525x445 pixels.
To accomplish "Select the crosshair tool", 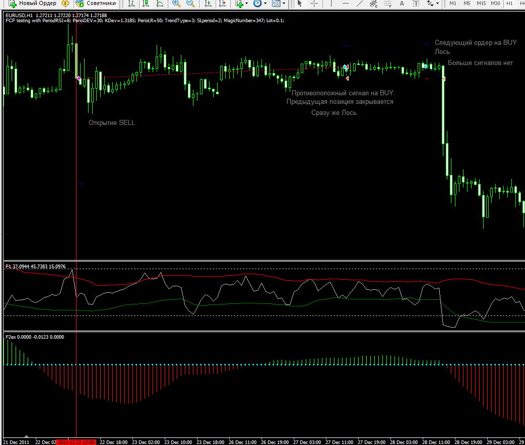I will [314, 4].
